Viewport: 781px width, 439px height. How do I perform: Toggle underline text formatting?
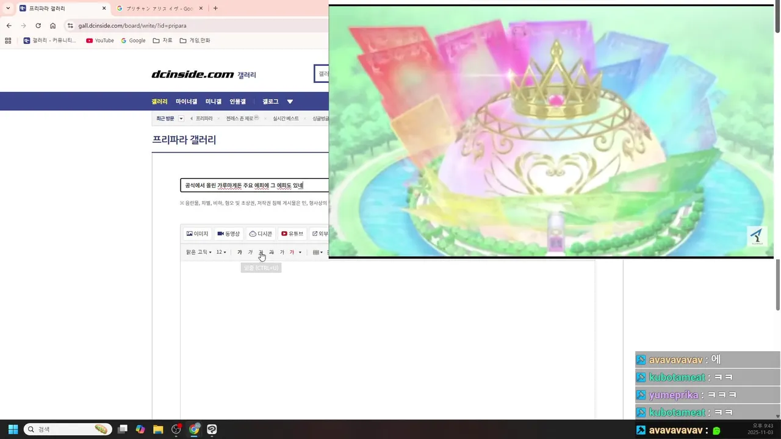[x=261, y=252]
